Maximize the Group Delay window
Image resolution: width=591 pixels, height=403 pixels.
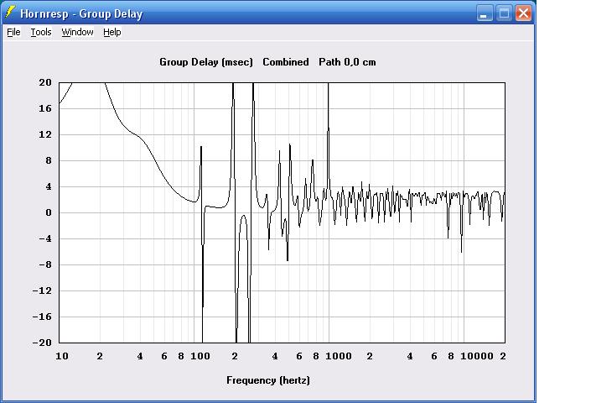coord(504,13)
